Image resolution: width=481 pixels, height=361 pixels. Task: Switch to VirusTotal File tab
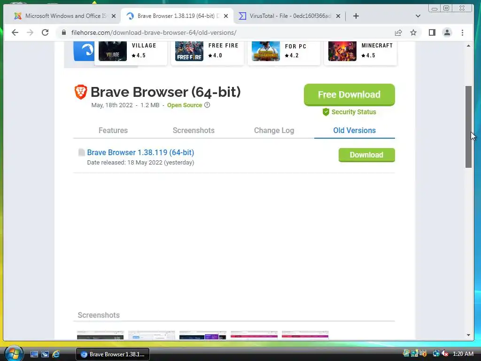[289, 16]
